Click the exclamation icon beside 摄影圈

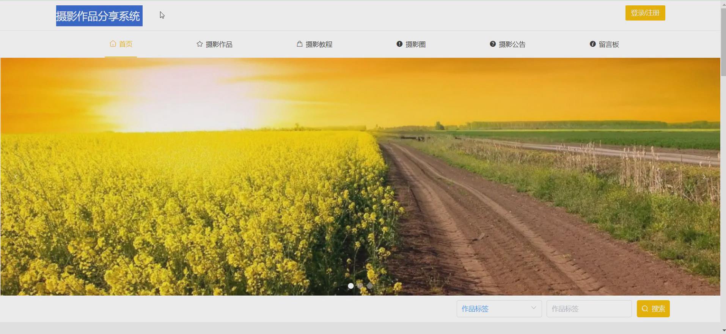(399, 44)
